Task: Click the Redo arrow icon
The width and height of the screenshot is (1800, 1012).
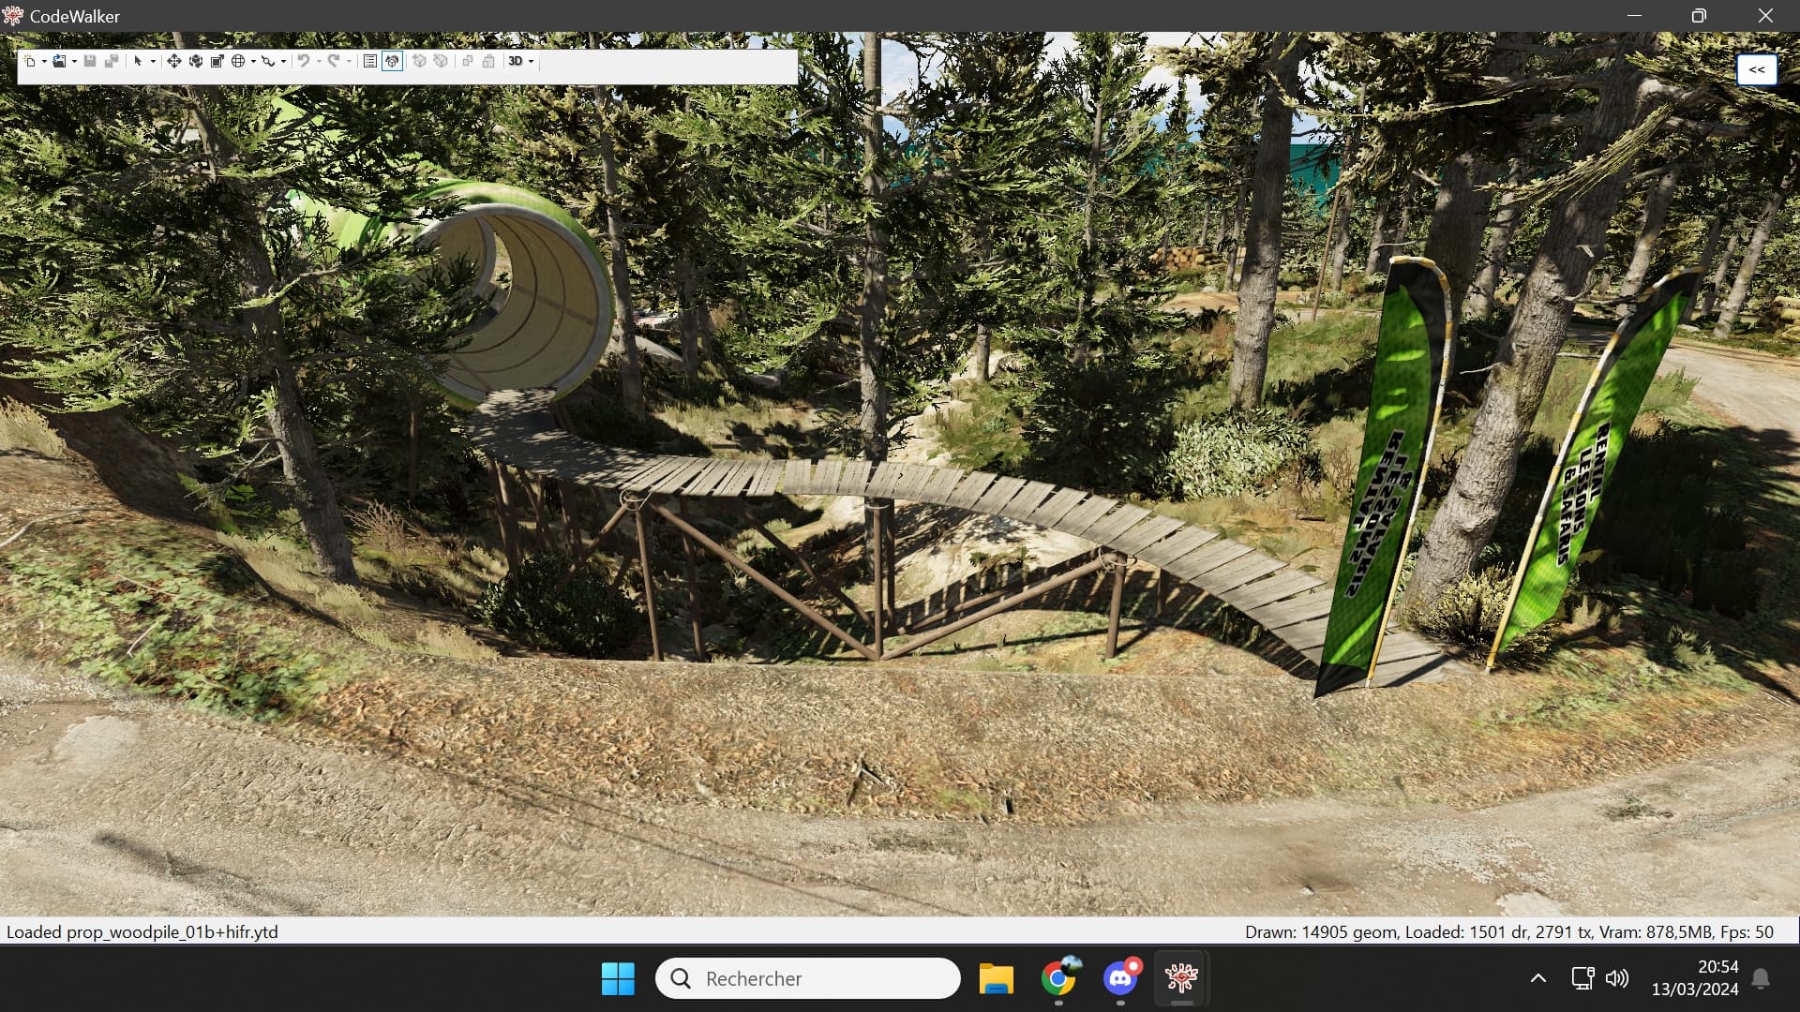Action: pos(335,62)
